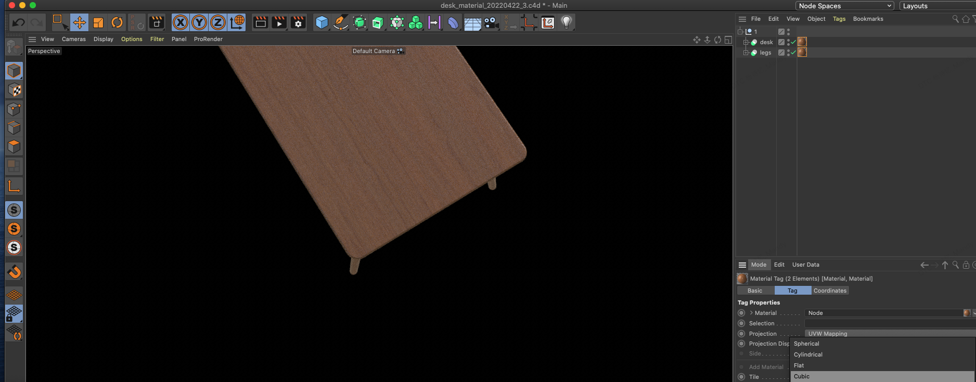Screen dimensions: 976x382
Task: Toggle the legs object's green checkmark
Action: [793, 52]
